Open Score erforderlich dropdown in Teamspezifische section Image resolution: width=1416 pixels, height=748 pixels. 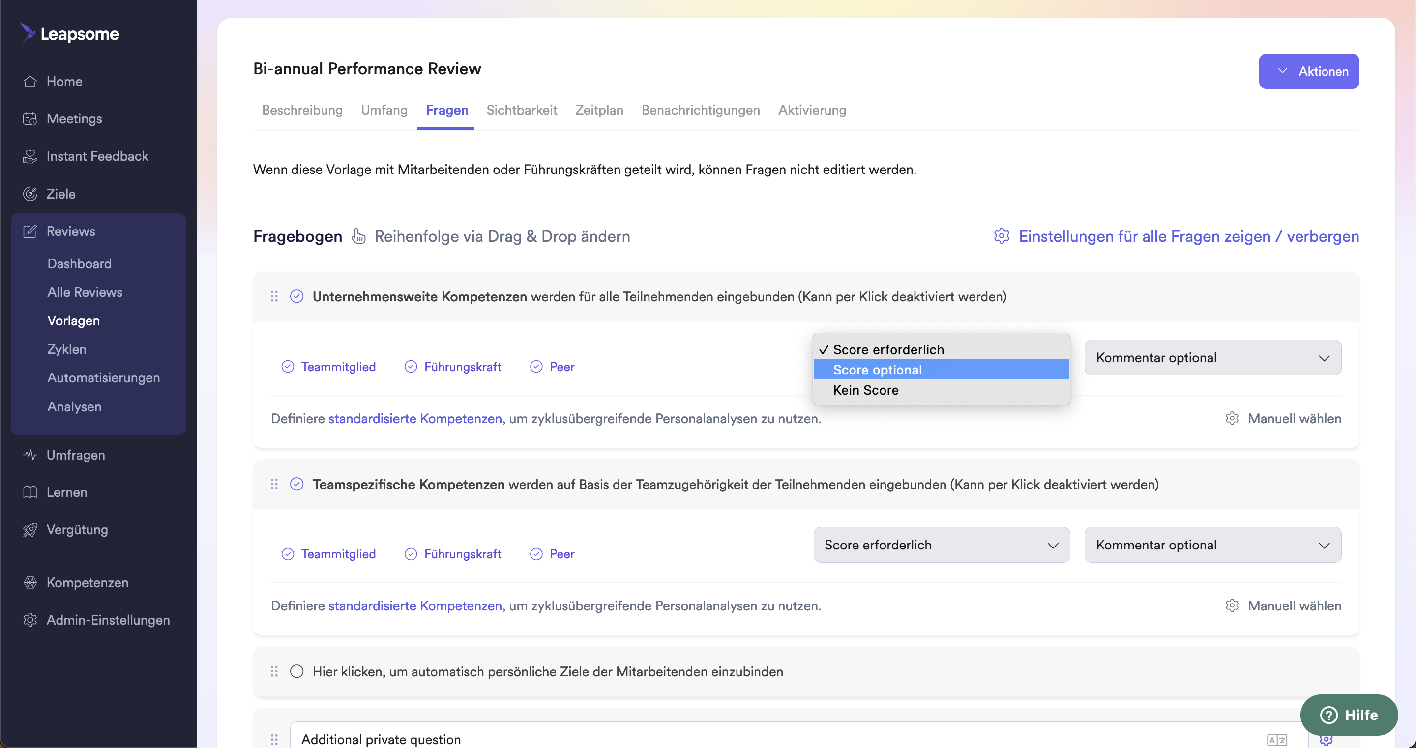(942, 545)
